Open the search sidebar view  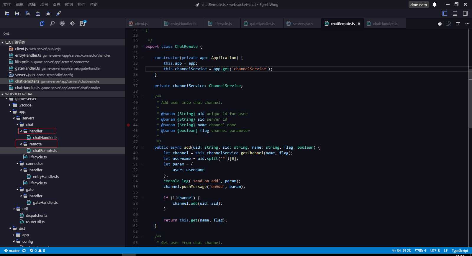tap(52, 23)
